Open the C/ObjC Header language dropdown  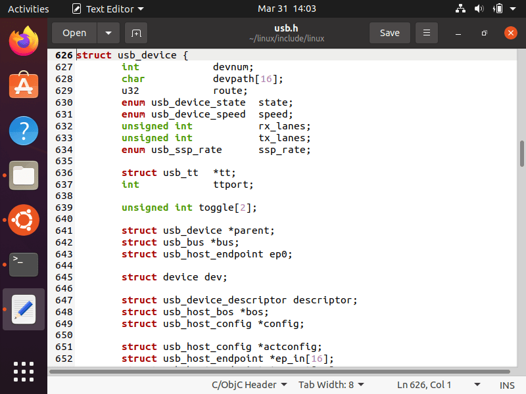tap(249, 385)
